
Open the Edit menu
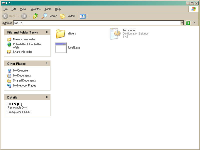tap(14, 9)
